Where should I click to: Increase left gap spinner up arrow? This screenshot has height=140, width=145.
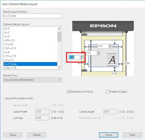[x=82, y=56]
